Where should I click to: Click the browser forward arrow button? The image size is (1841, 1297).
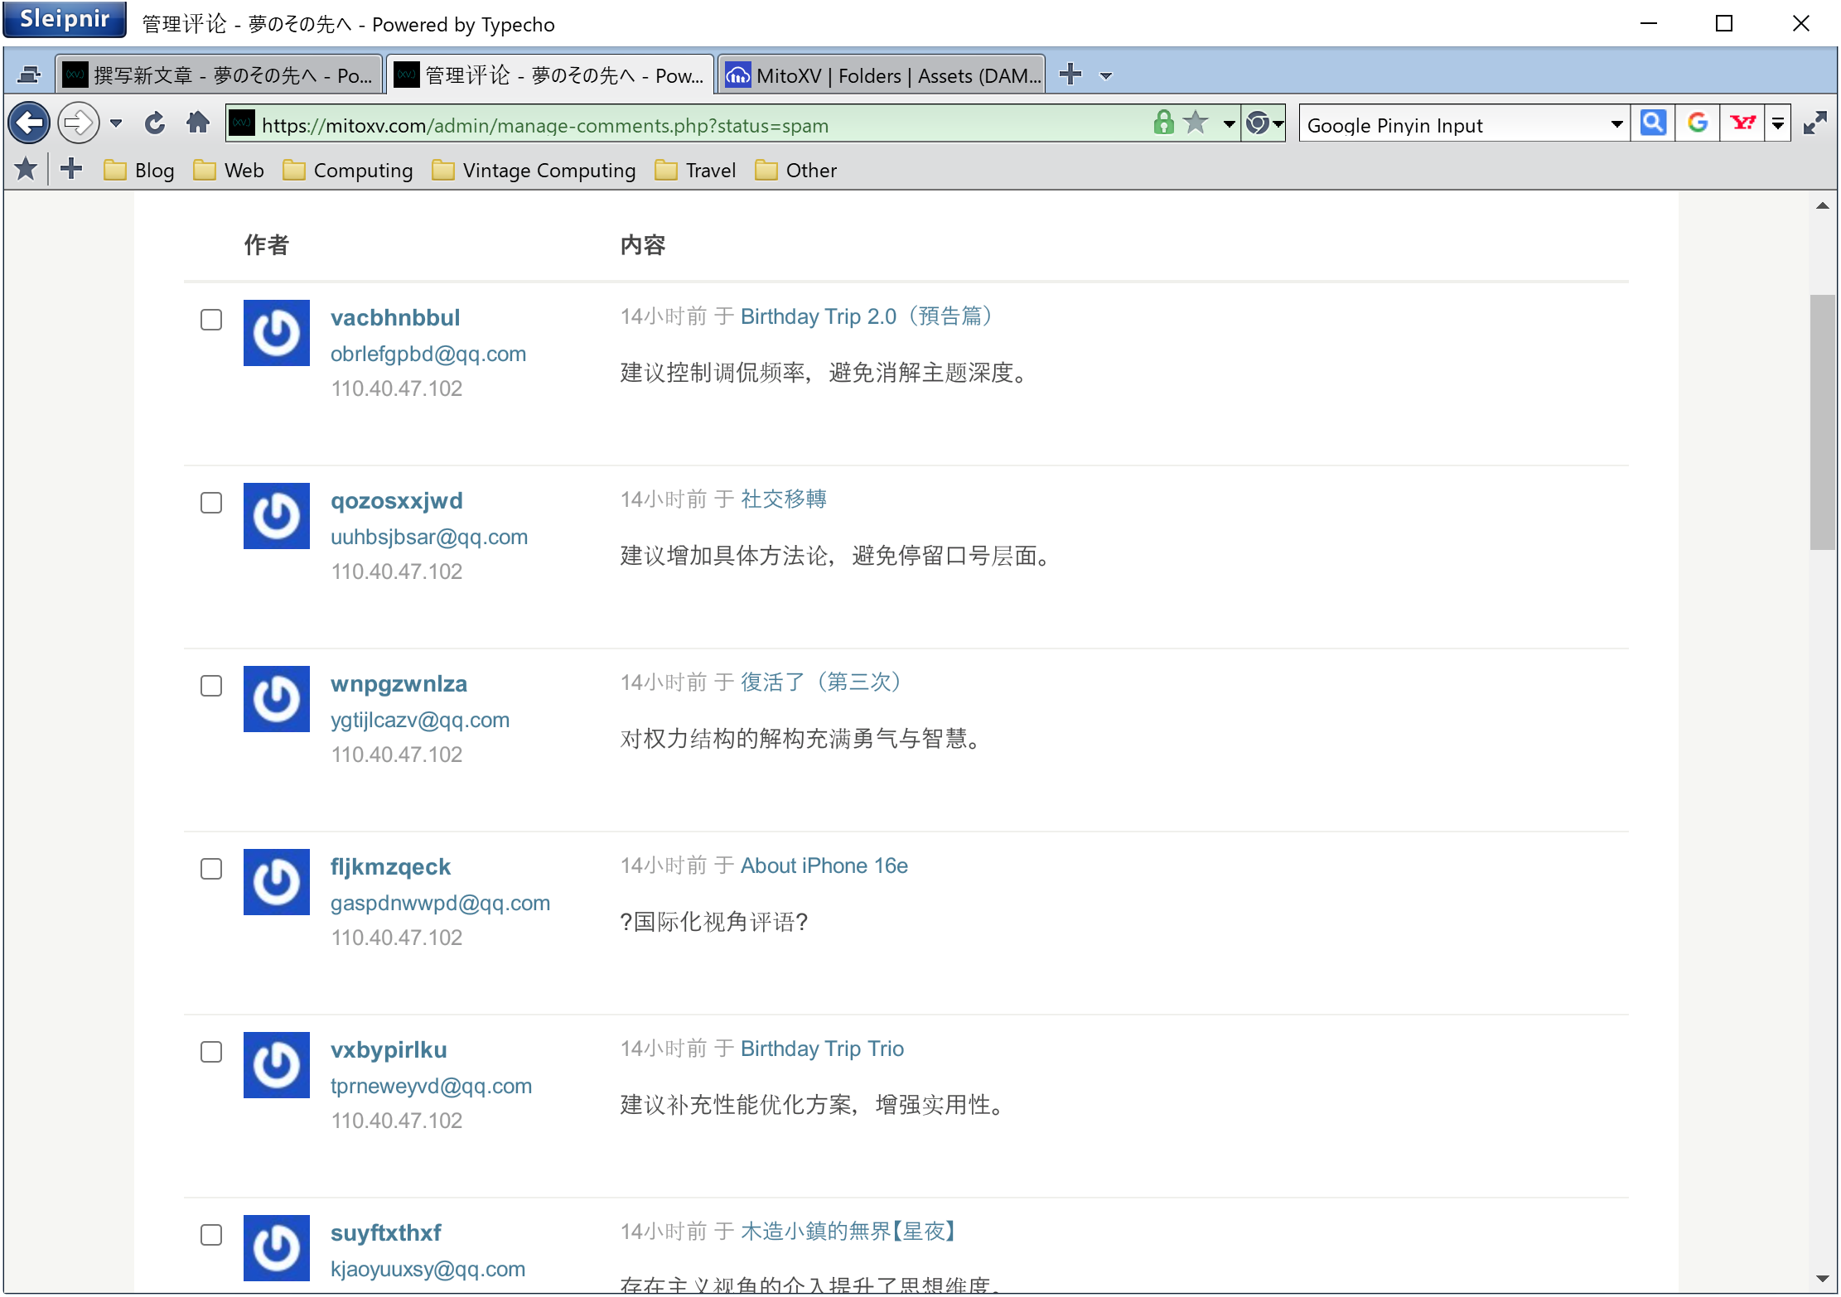pyautogui.click(x=79, y=124)
